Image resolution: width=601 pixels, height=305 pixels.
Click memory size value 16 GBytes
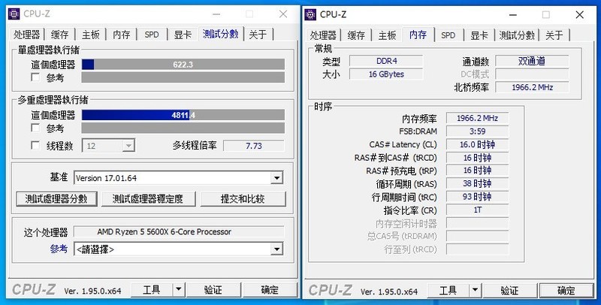coord(386,74)
